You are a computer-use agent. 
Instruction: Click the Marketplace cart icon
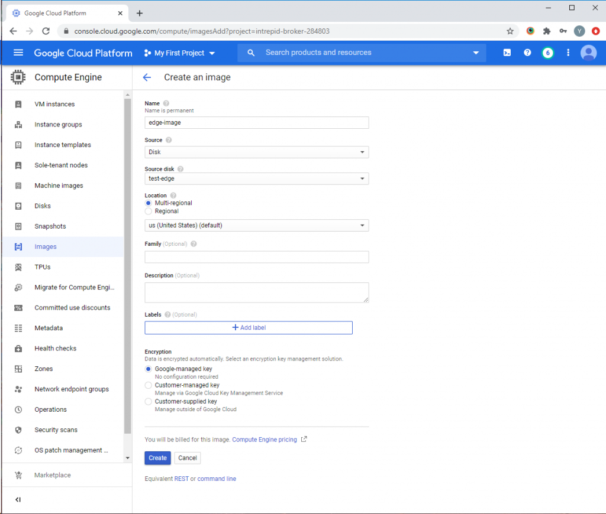point(18,475)
